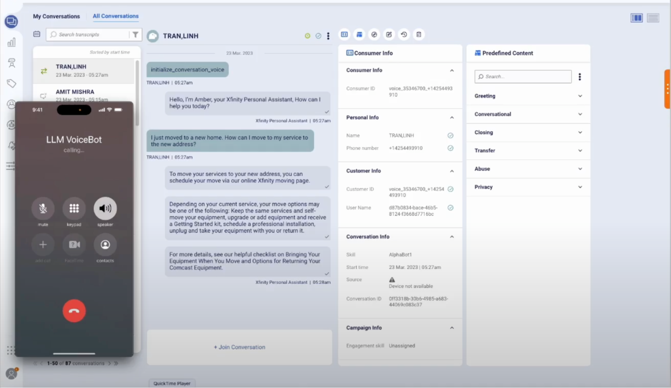Switch to the list layout view
This screenshot has height=388, width=671.
click(653, 18)
